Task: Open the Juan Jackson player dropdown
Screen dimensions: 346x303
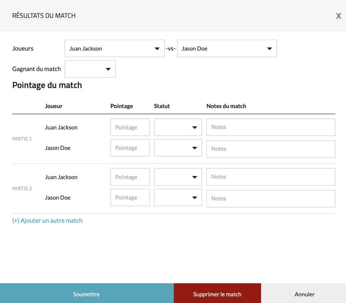Action: [x=114, y=48]
